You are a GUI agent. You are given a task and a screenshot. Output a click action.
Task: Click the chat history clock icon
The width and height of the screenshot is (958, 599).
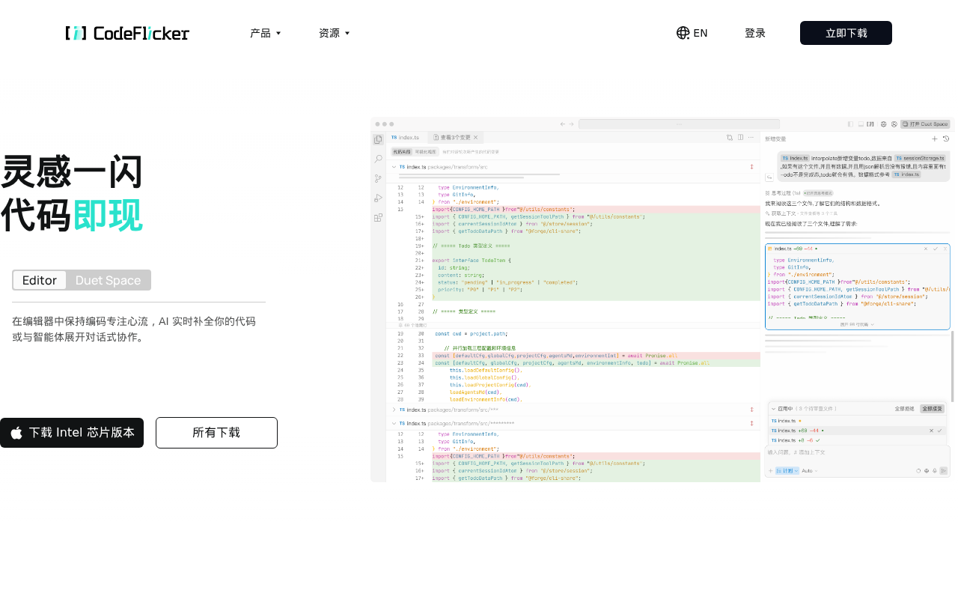pyautogui.click(x=946, y=139)
